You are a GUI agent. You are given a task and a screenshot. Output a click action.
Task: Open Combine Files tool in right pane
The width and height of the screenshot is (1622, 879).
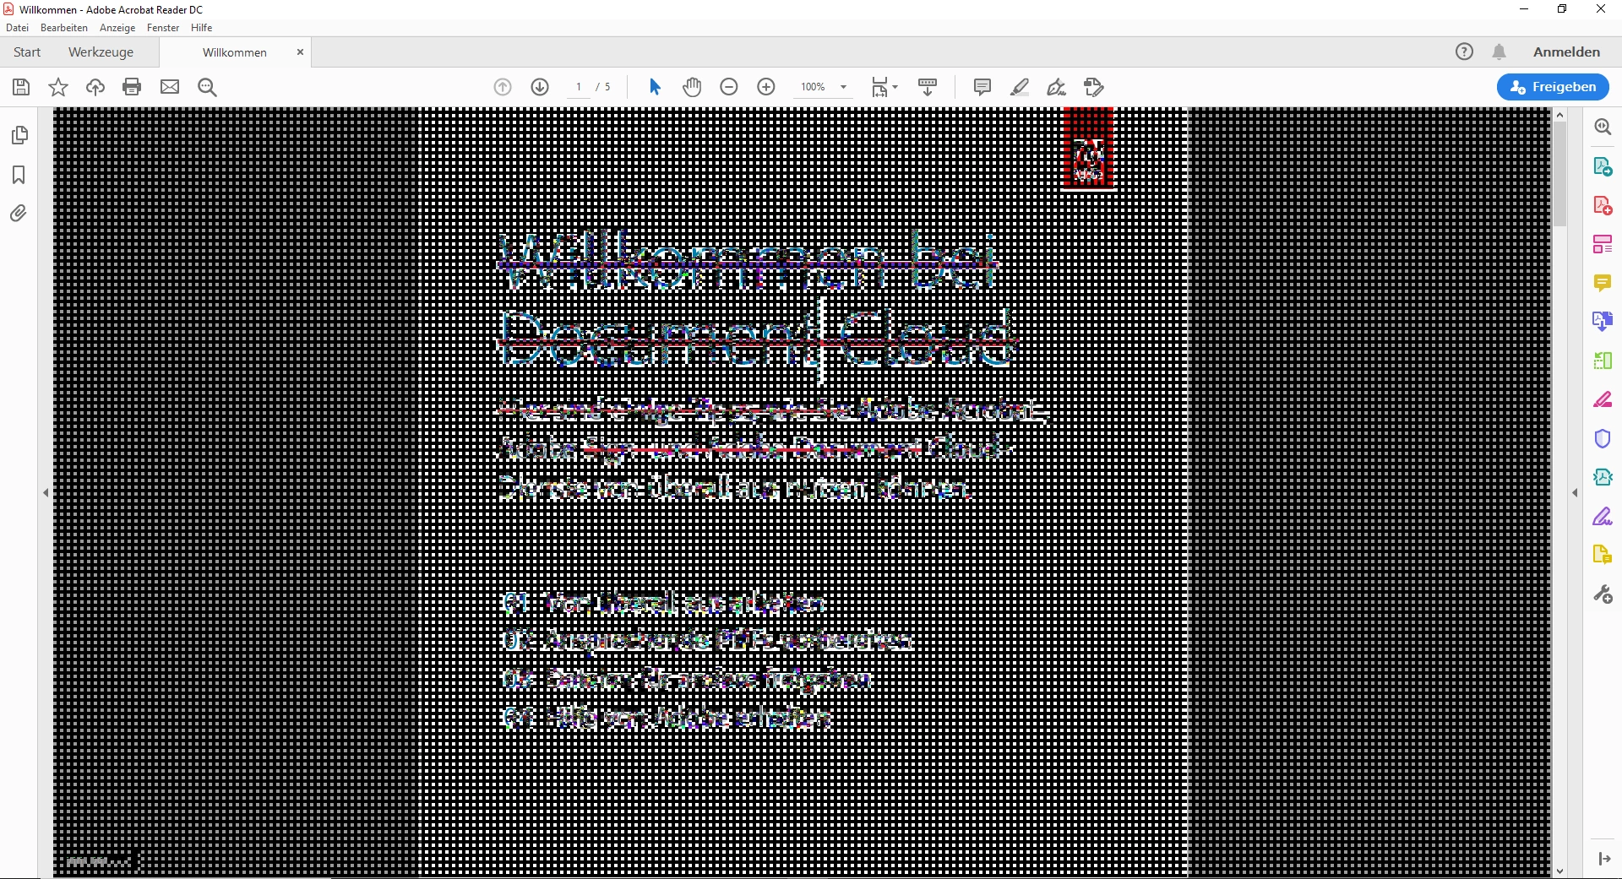coord(1603,322)
